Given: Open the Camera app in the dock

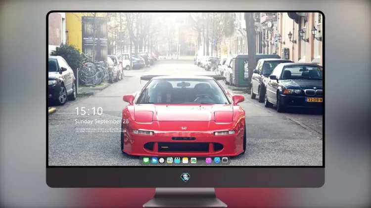Looking at the screenshot, I should coord(225,160).
